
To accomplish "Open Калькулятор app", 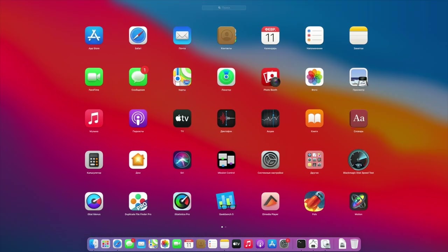I will coord(94,160).
